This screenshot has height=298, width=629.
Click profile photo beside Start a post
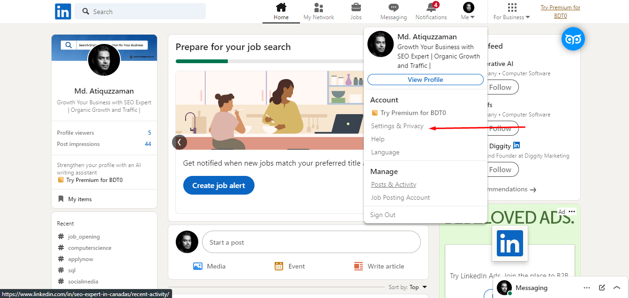point(187,242)
